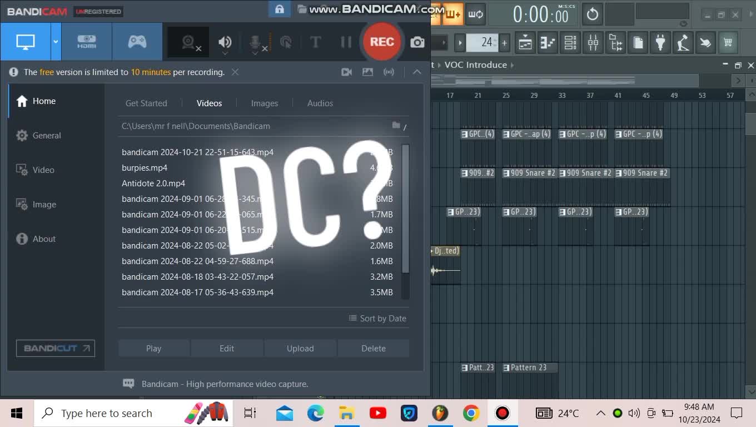The height and width of the screenshot is (427, 756).
Task: Start recording with the red REC button
Action: [x=382, y=42]
